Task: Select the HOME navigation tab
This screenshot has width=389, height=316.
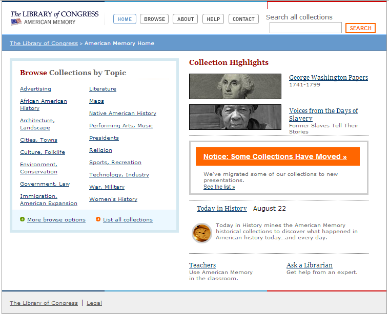Action: pos(125,19)
